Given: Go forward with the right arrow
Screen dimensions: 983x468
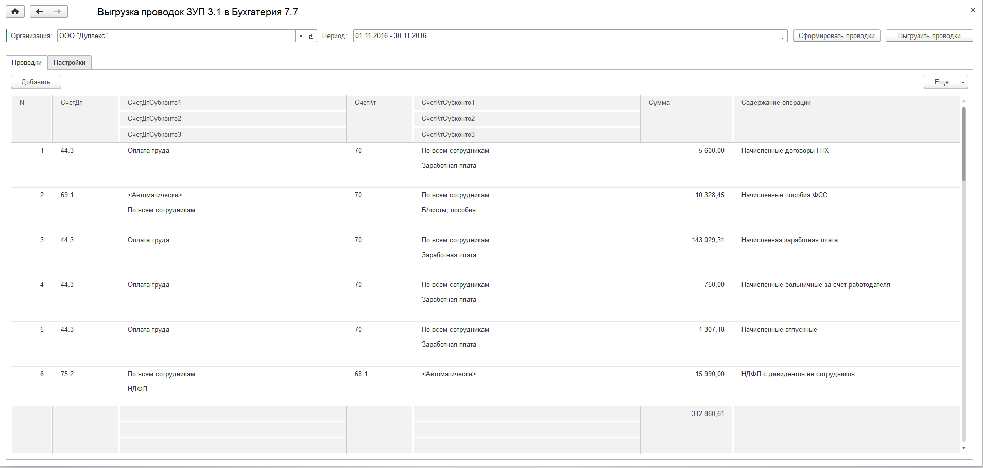Looking at the screenshot, I should (x=58, y=12).
